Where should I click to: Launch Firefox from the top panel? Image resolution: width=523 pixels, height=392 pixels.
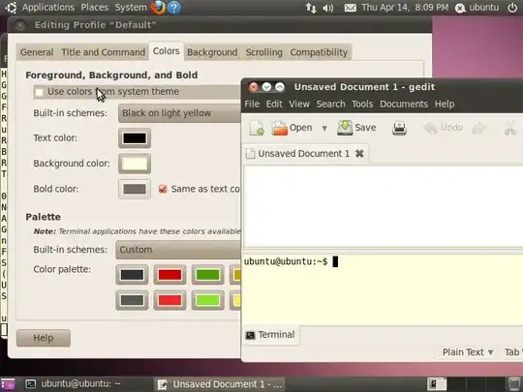(159, 8)
